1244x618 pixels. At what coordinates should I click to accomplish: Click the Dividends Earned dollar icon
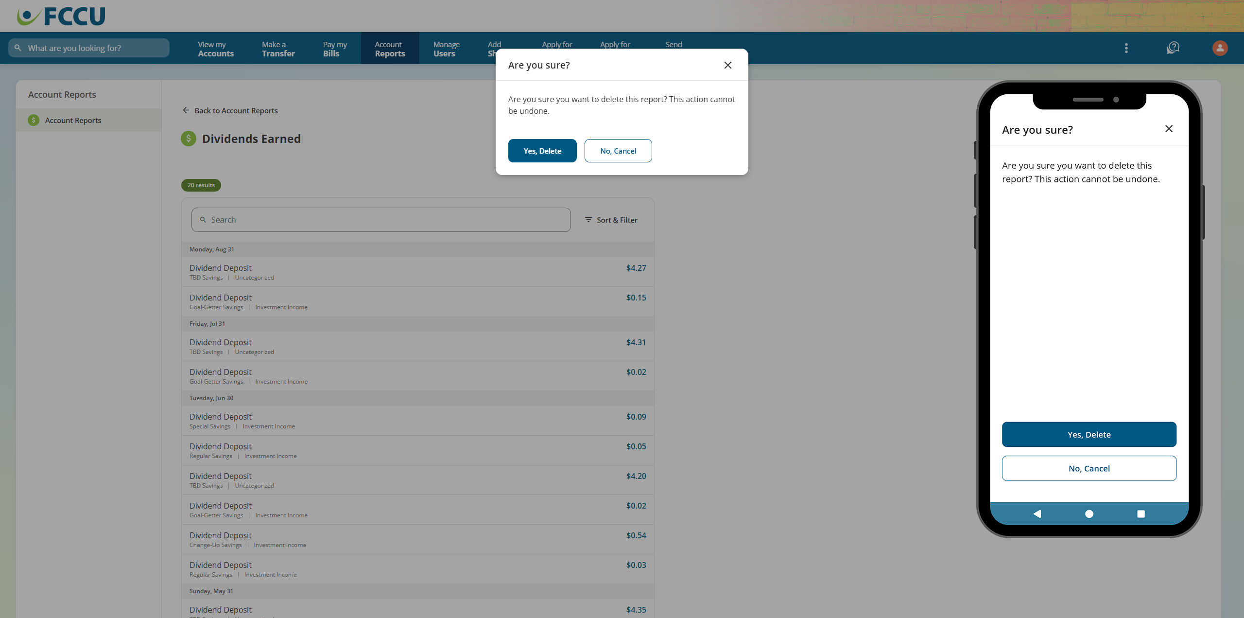coord(189,139)
